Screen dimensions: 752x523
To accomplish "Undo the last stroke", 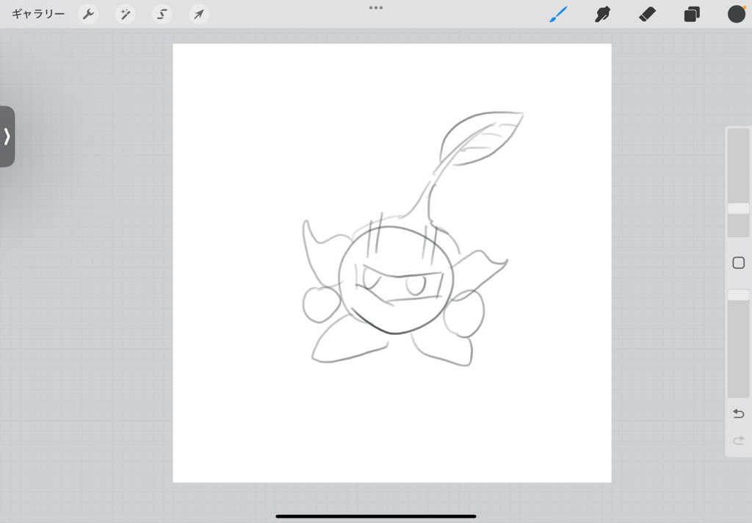I will click(x=739, y=414).
